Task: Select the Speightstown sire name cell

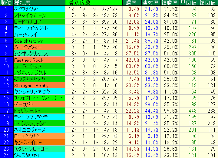Action: (39, 41)
